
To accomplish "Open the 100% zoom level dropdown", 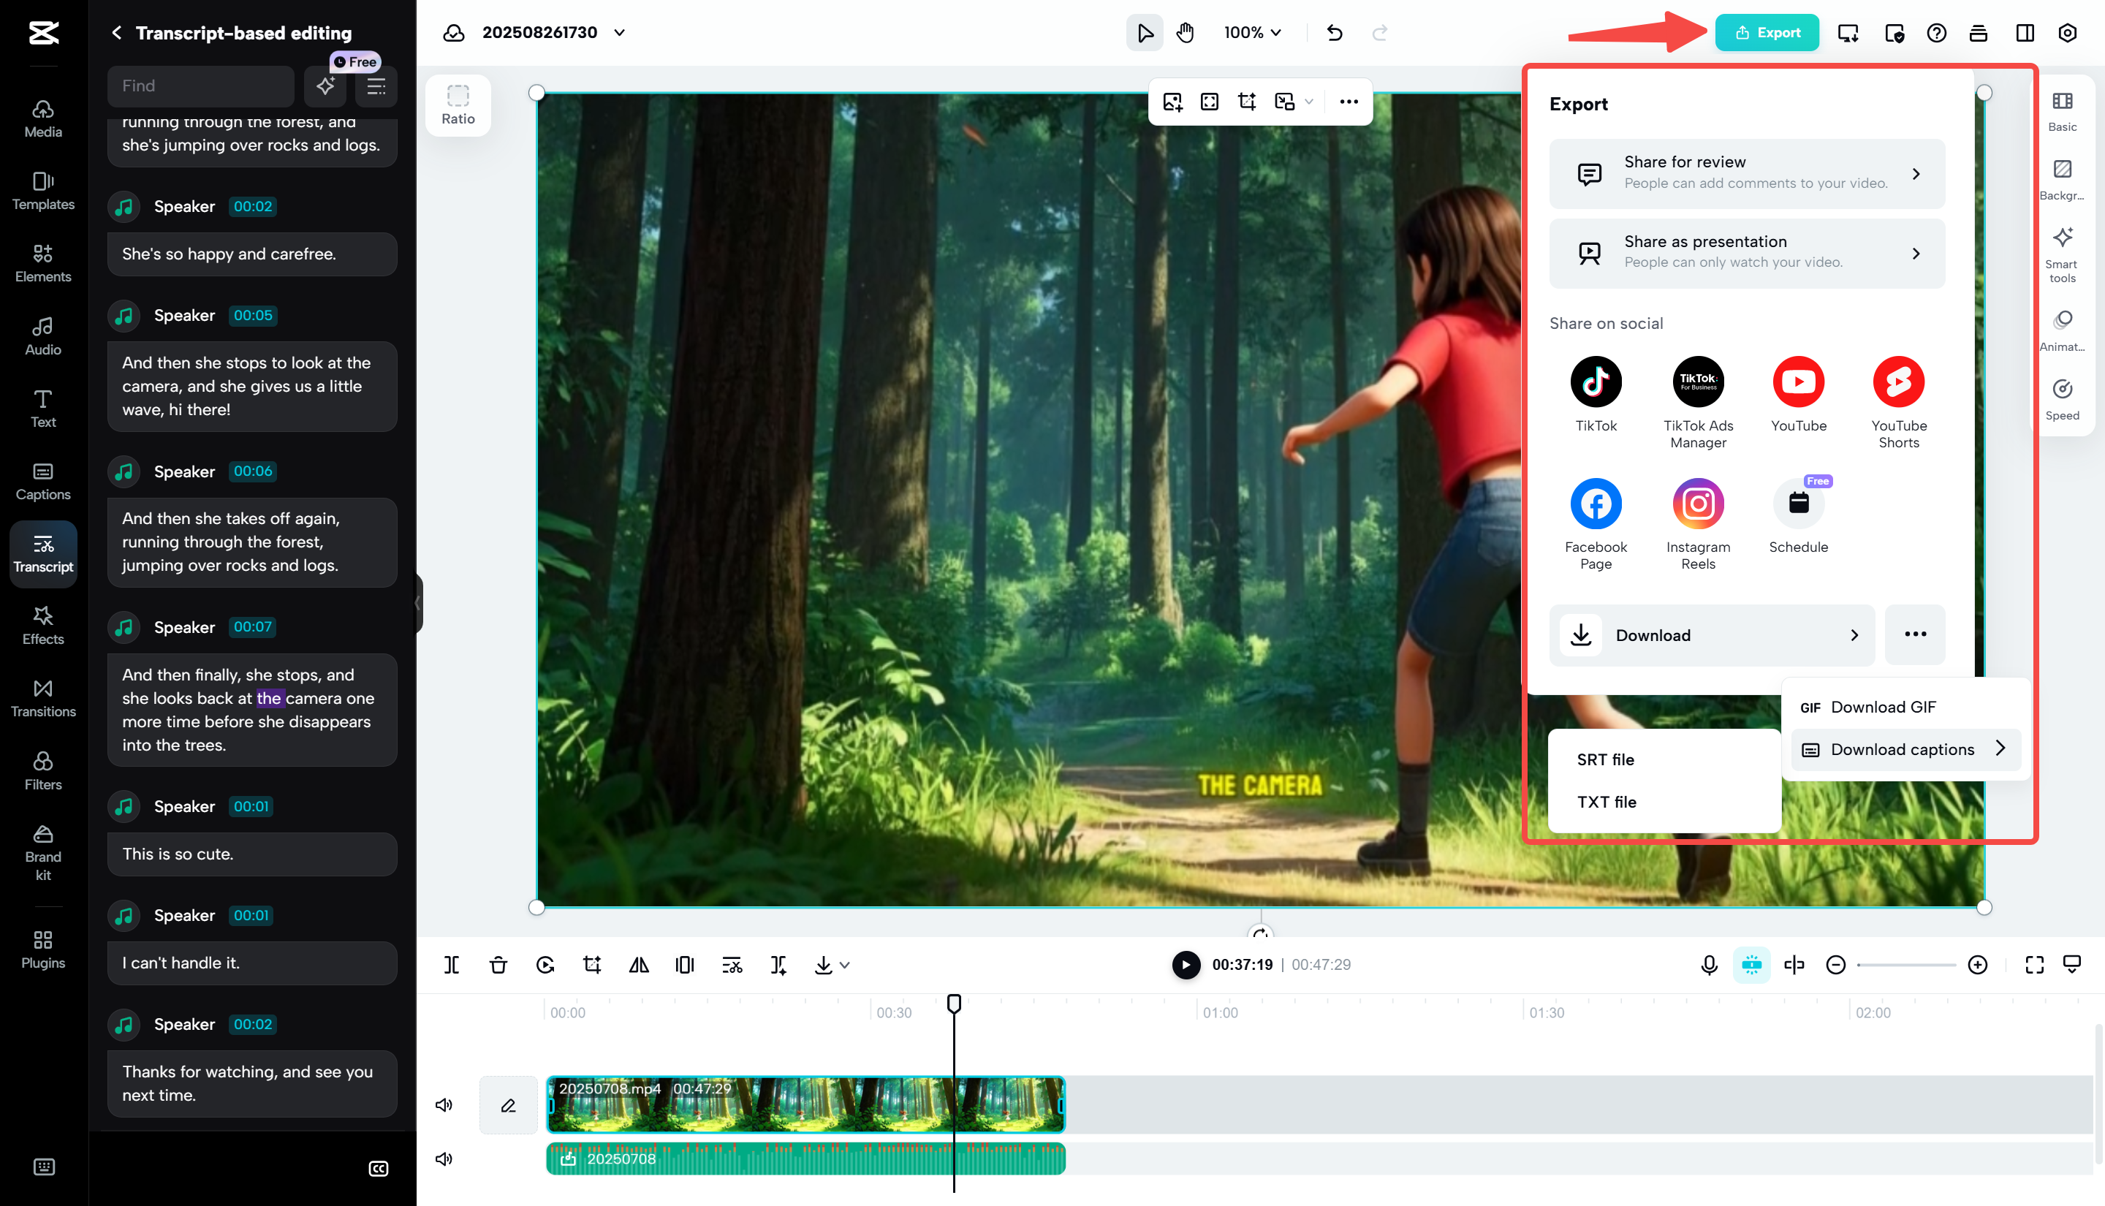I will [1252, 32].
